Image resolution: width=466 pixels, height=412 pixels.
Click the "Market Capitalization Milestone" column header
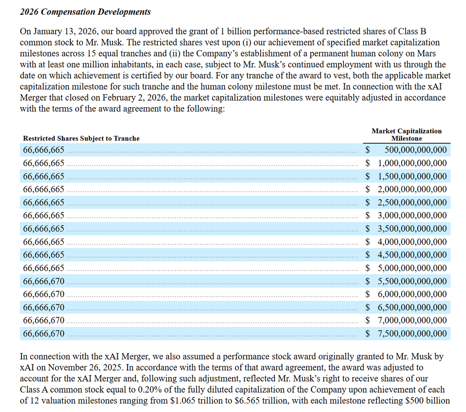coord(407,135)
